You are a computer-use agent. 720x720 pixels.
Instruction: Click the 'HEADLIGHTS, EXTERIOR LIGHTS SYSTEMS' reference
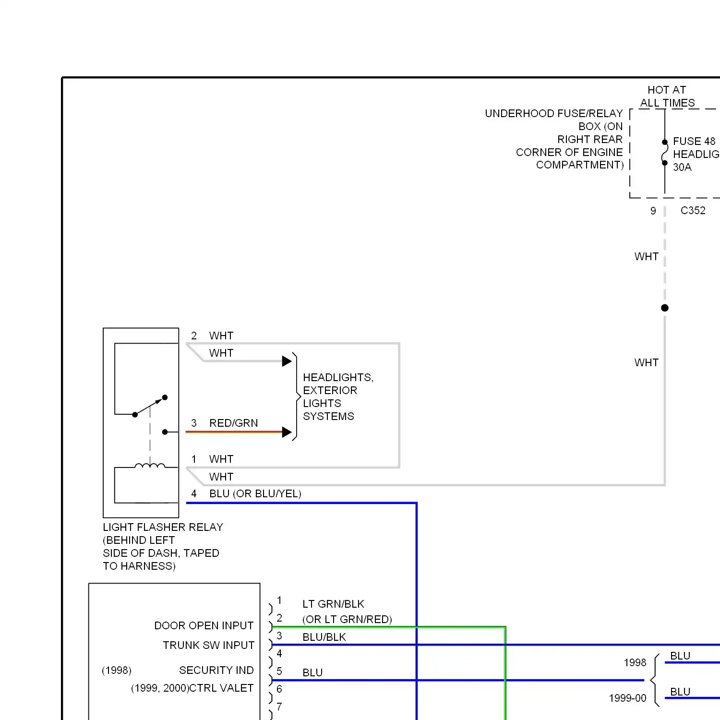coord(338,396)
